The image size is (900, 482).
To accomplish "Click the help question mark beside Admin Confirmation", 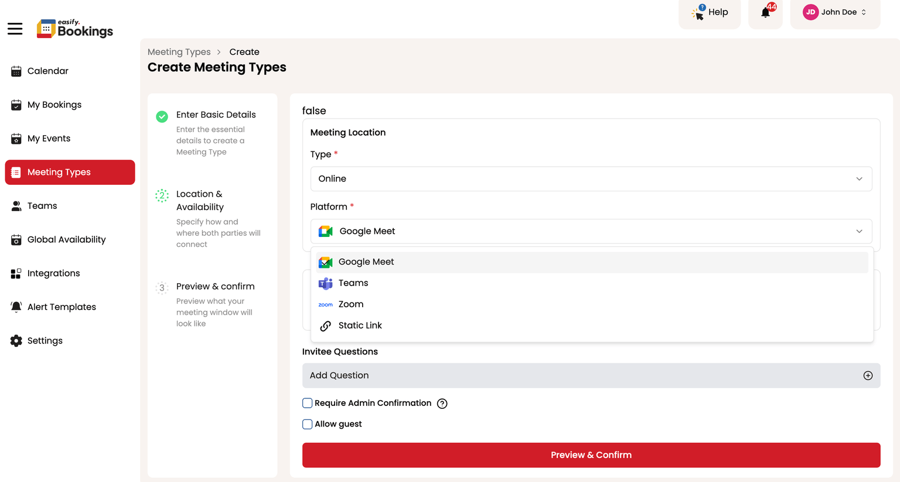I will coord(442,404).
